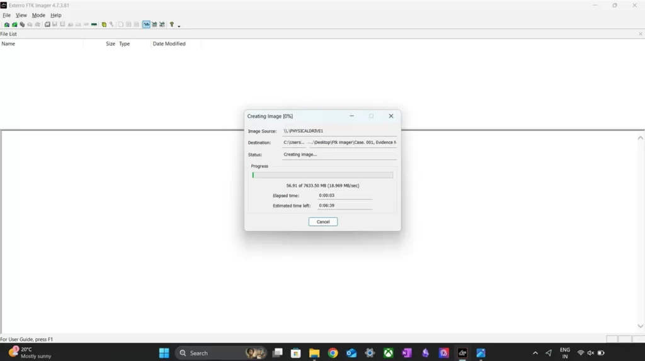Cancel the image creation

tap(322, 221)
